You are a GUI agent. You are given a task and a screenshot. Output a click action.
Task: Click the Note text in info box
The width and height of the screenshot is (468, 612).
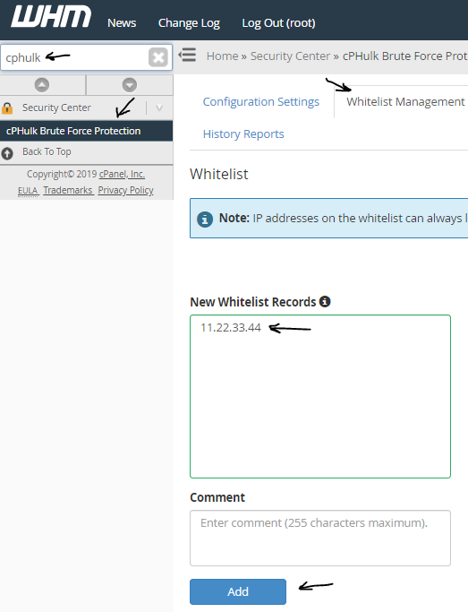pyautogui.click(x=234, y=218)
